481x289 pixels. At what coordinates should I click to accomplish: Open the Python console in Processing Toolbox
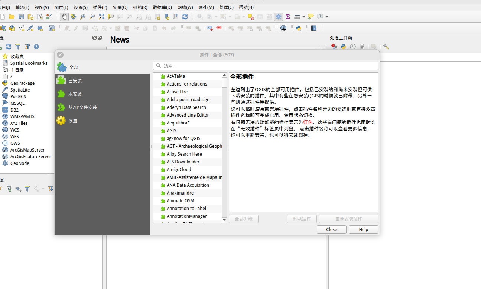(x=343, y=46)
